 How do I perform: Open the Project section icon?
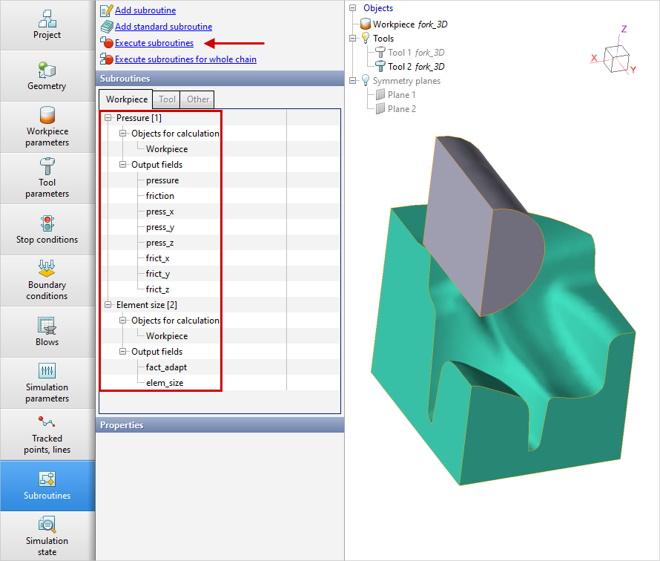(x=47, y=18)
